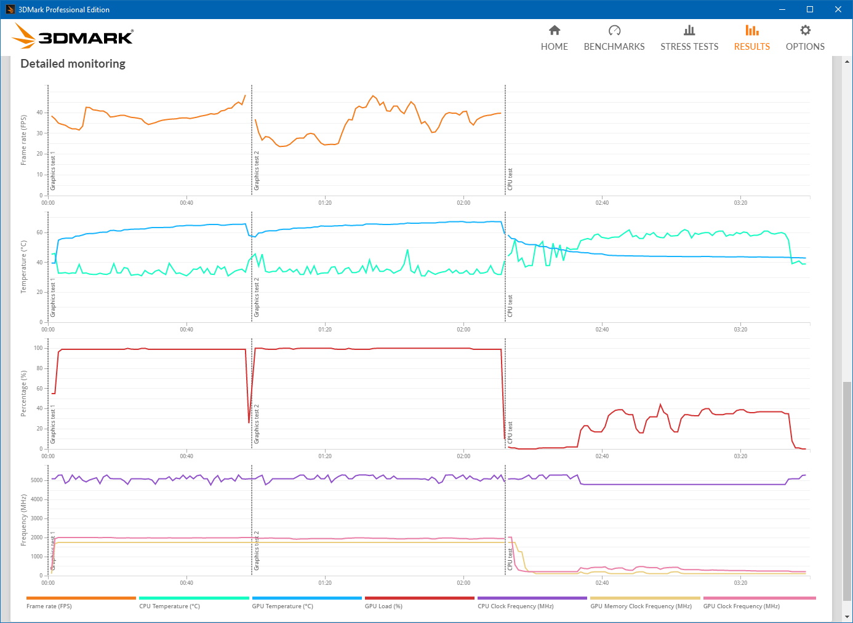
Task: Open the HOME tab label
Action: point(555,47)
